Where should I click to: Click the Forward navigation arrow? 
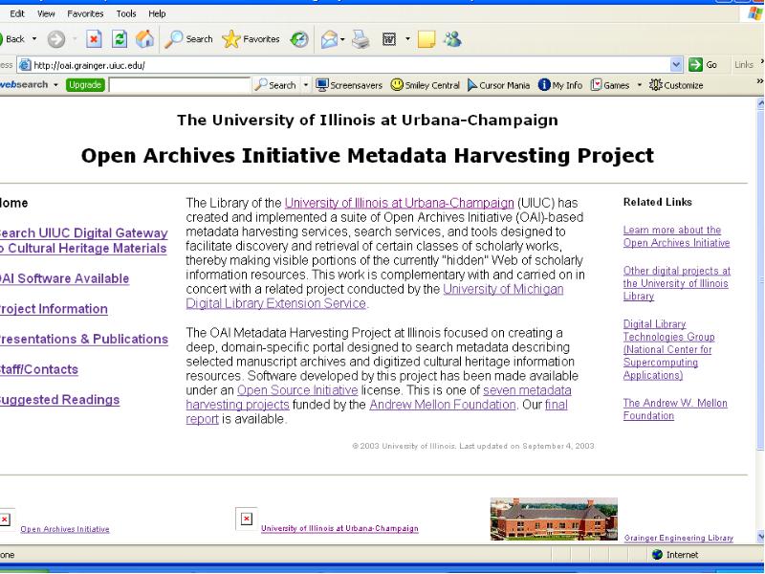[x=56, y=39]
